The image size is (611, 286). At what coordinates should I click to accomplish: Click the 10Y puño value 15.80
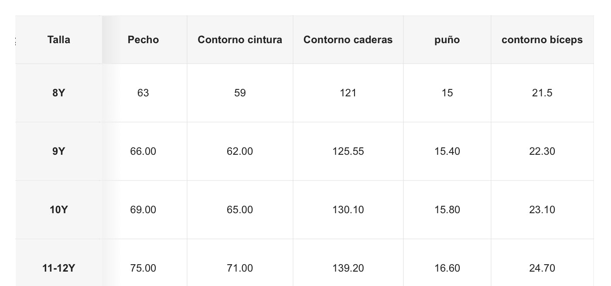[447, 210]
